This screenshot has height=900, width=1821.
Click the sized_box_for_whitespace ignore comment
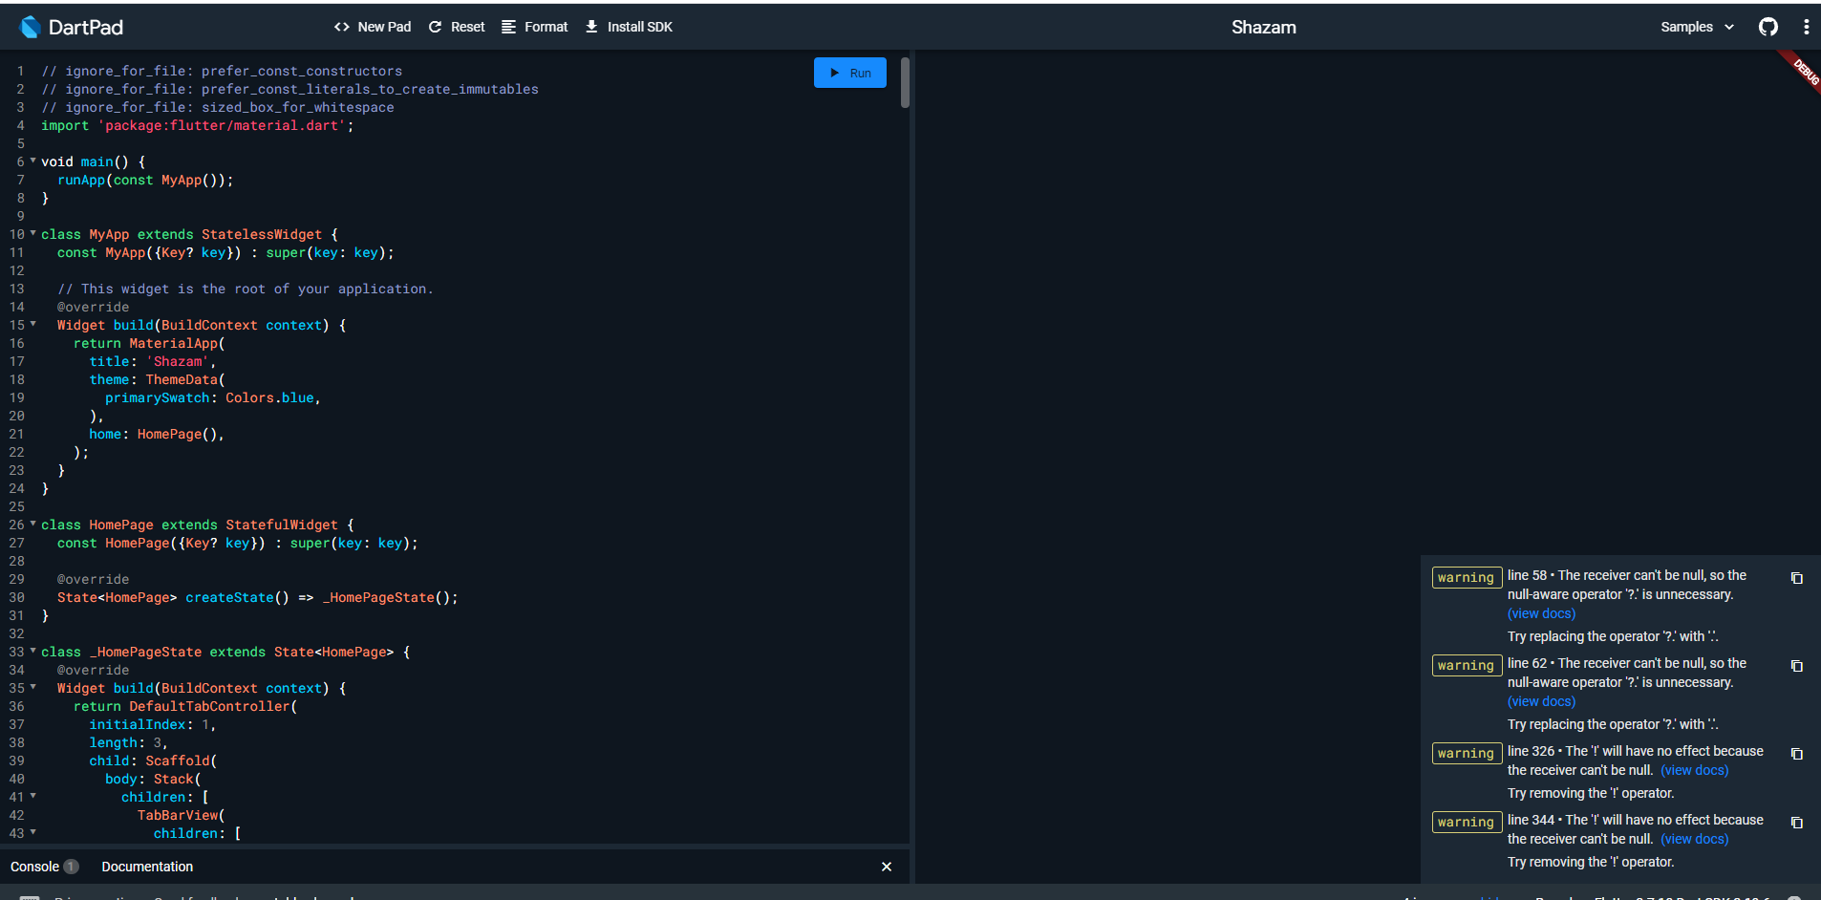point(218,107)
